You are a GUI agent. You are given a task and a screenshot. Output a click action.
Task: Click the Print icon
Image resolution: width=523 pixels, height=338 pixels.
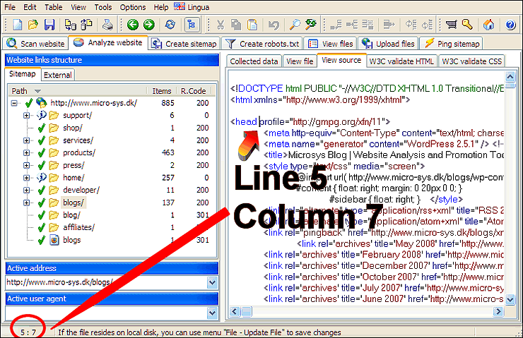coord(107,25)
